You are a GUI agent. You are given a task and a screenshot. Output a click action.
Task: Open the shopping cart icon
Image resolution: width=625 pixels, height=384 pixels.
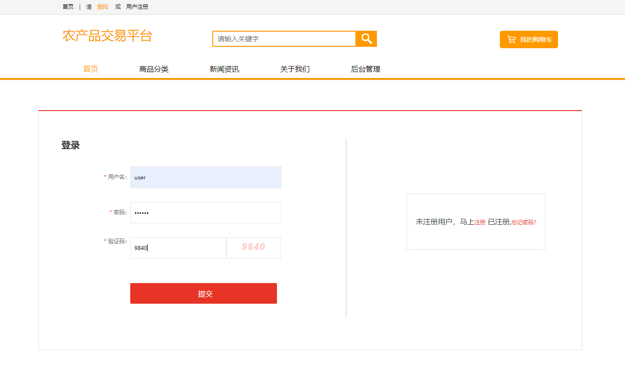coord(511,39)
